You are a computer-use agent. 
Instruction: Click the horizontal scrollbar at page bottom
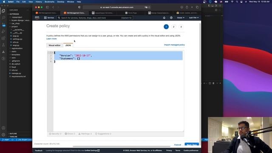pyautogui.click(x=122, y=146)
